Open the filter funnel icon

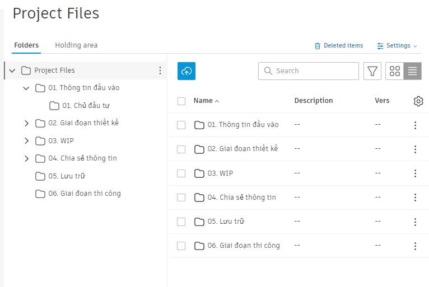(372, 71)
